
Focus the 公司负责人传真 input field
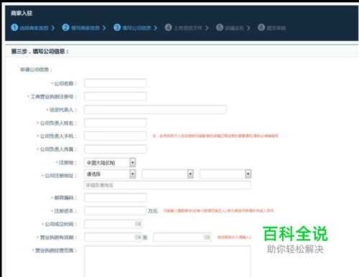[115, 149]
